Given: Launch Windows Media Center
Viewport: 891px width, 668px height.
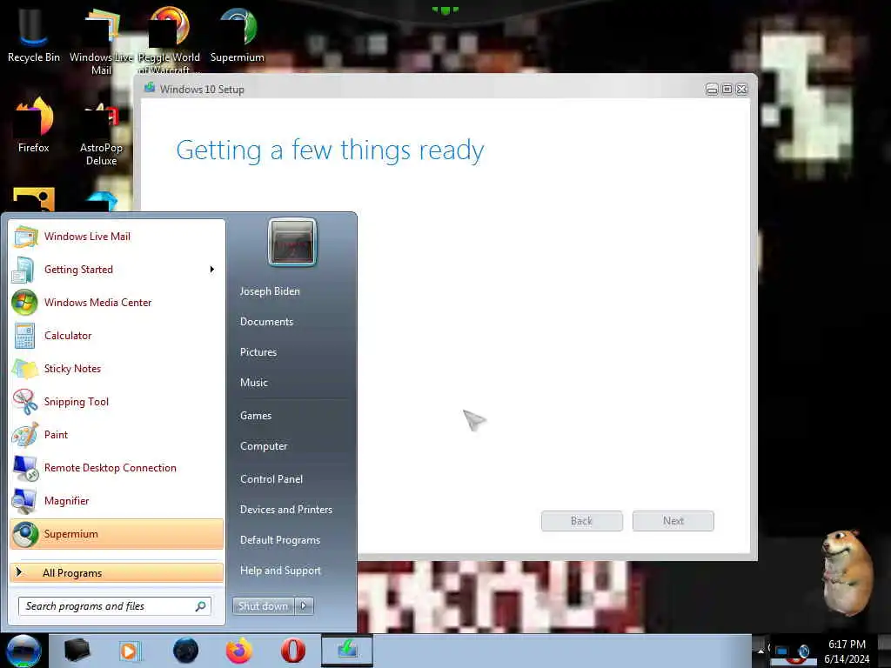Looking at the screenshot, I should click(117, 302).
